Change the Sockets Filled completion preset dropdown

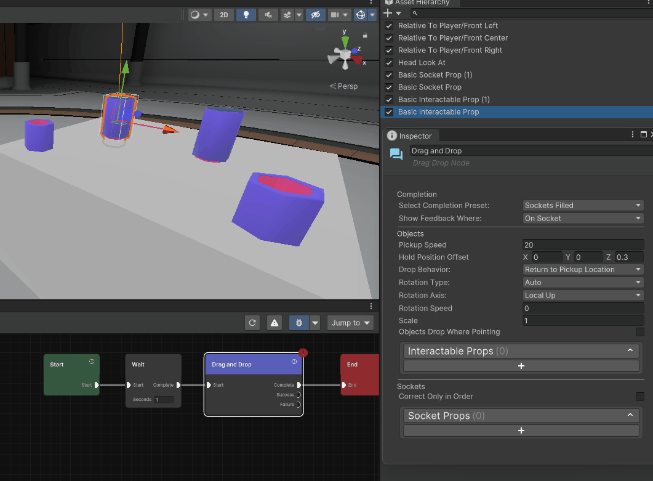[582, 205]
